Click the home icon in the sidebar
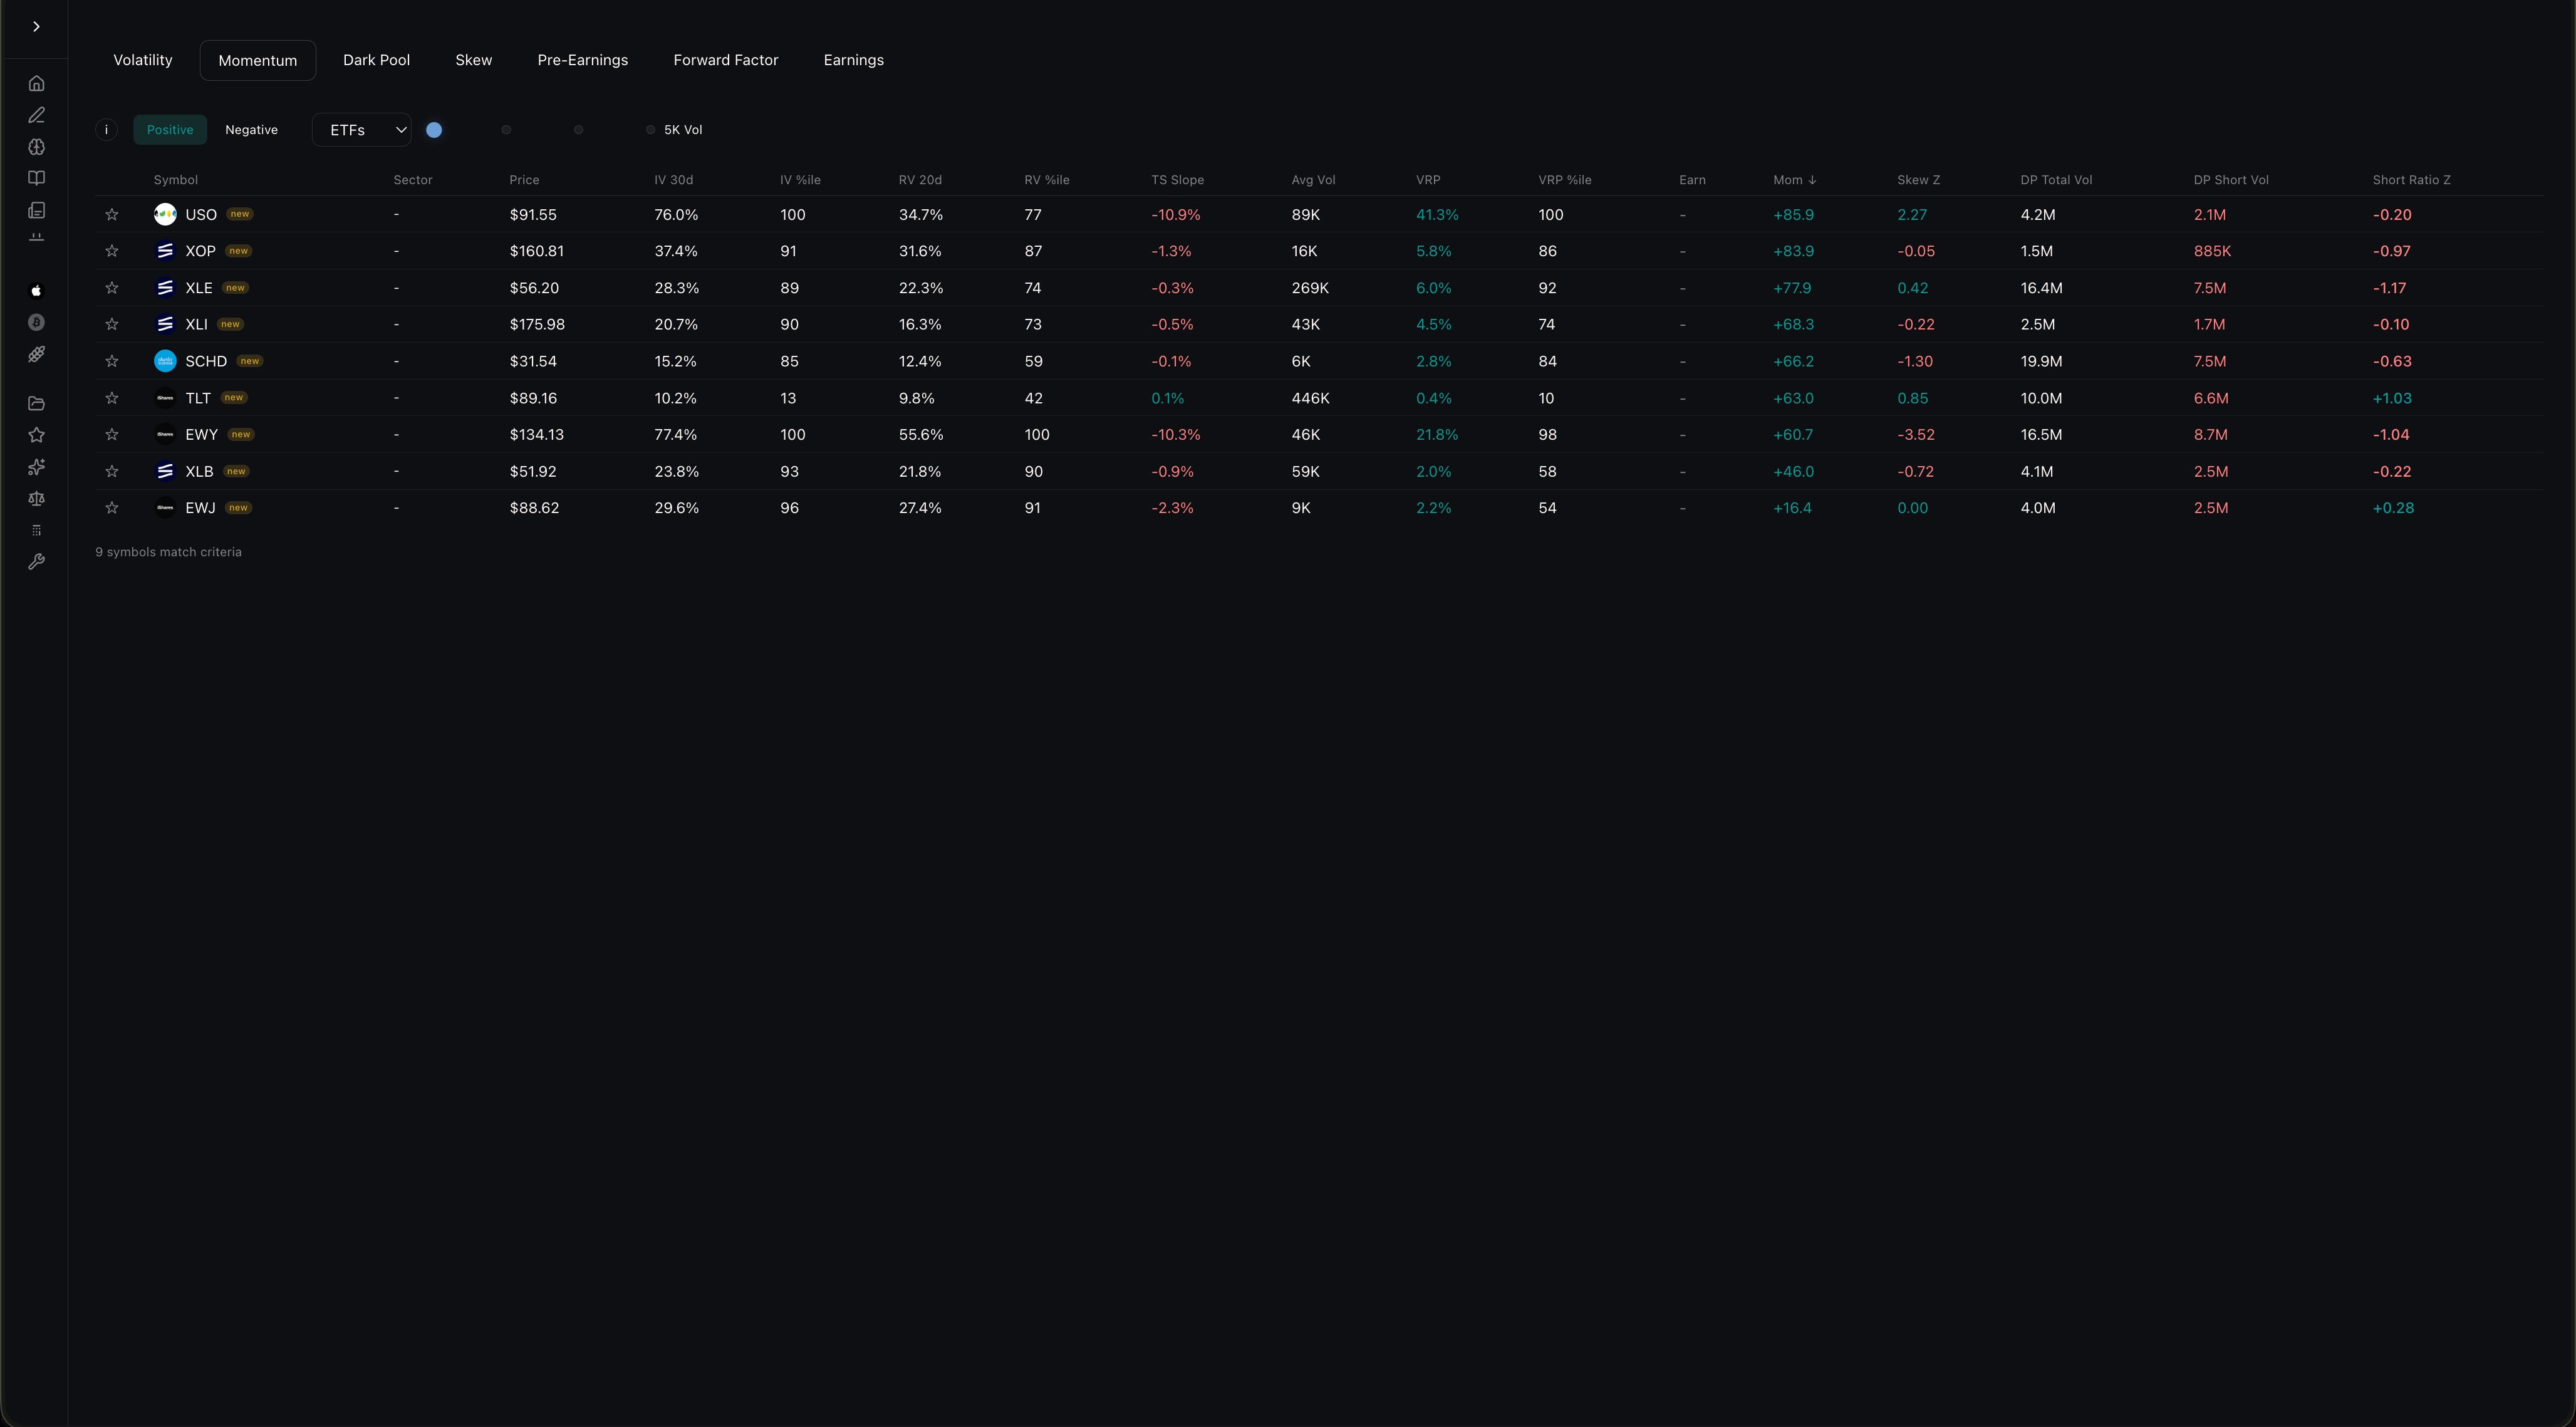The width and height of the screenshot is (2576, 1427). (x=36, y=83)
